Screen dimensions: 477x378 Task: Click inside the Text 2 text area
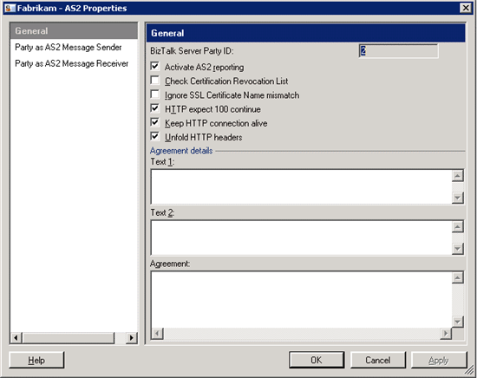[301, 238]
